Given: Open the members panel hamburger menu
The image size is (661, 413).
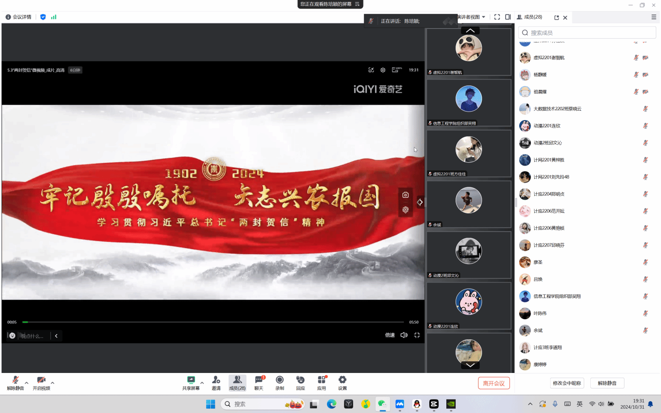Looking at the screenshot, I should (x=653, y=17).
